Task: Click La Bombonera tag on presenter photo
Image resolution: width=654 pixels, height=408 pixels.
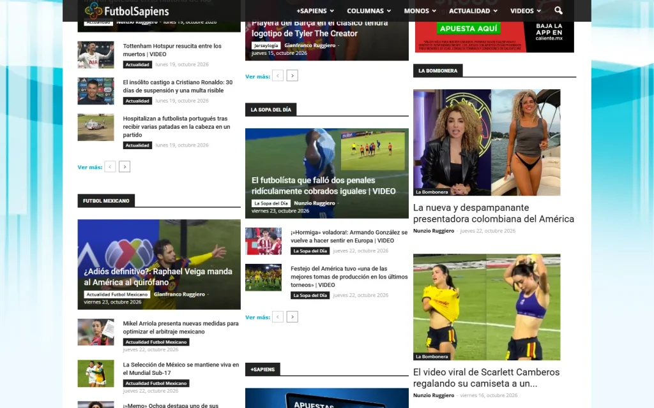Action: pos(432,192)
